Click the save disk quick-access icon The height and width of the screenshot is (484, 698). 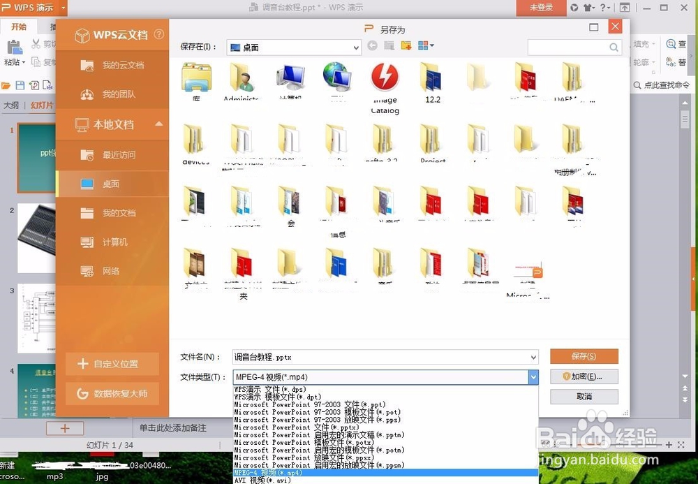pos(20,85)
